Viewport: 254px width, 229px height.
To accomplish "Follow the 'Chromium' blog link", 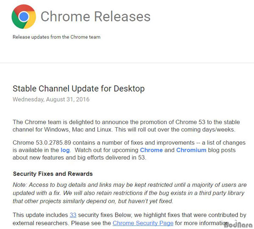I will click(x=191, y=150).
